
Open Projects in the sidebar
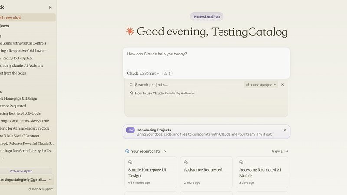(4, 26)
